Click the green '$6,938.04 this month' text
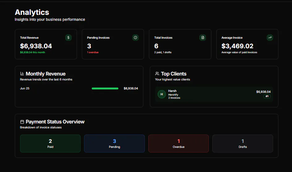292x172 pixels. point(32,52)
